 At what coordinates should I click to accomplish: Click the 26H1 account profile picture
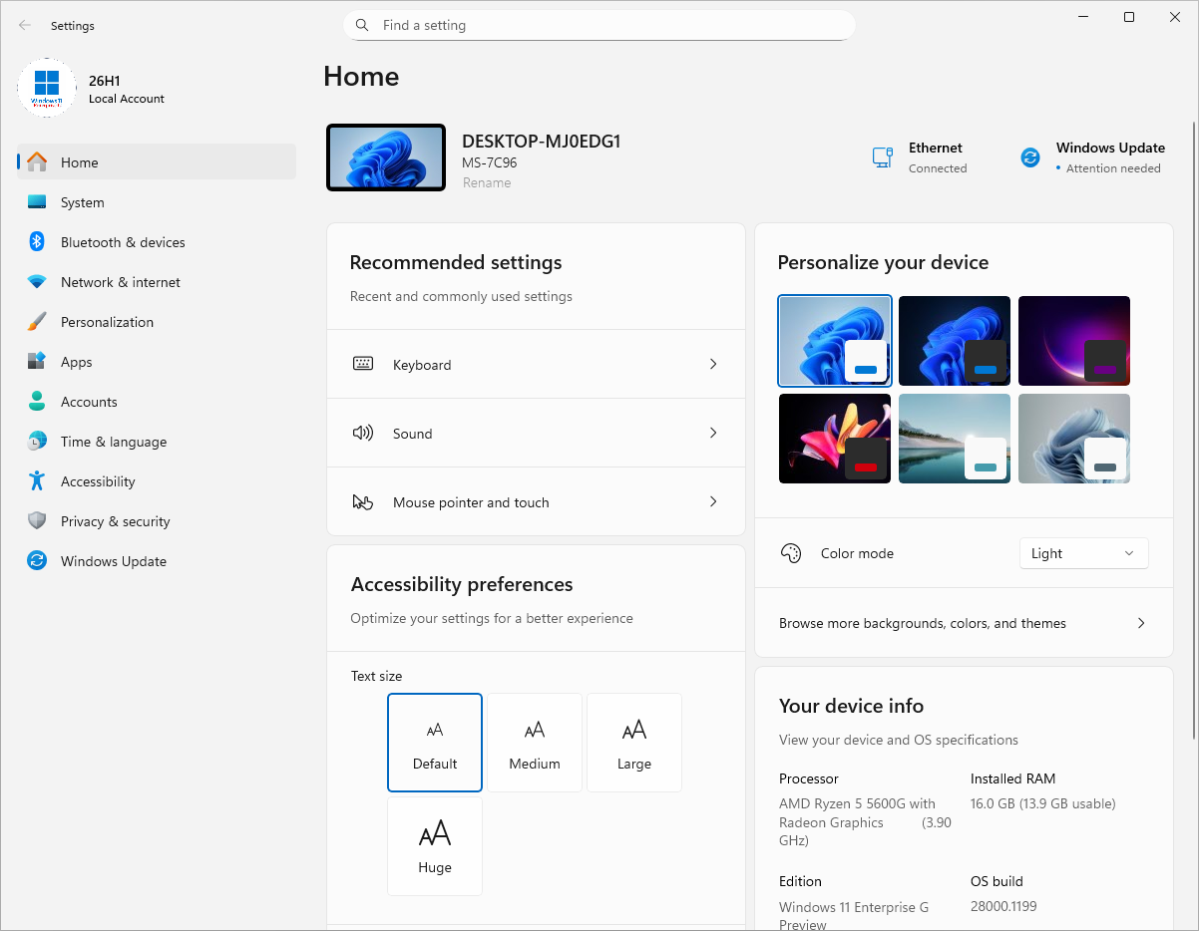point(47,88)
